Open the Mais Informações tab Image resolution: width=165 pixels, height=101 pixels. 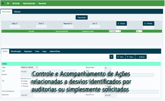[x=16, y=51]
